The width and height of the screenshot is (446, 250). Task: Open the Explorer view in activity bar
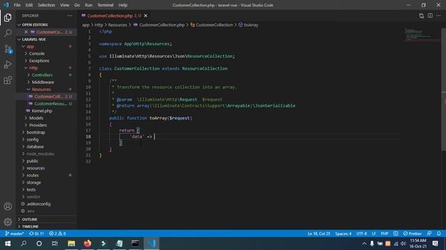coord(8,17)
